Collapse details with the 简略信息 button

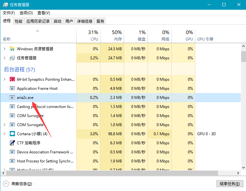[18, 184]
